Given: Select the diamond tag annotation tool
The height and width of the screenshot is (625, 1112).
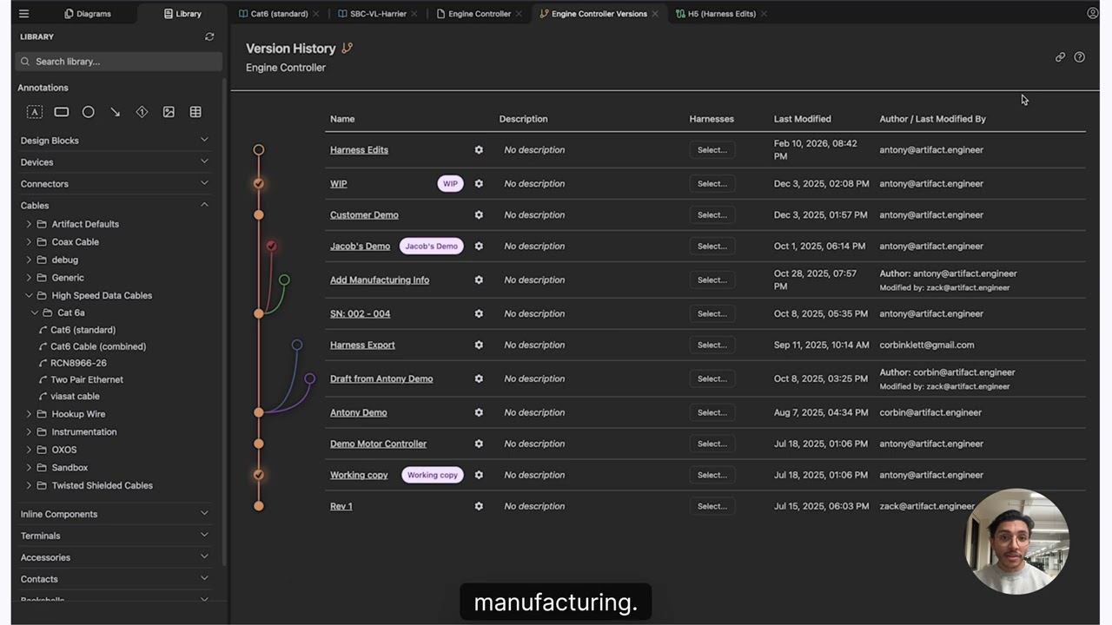Looking at the screenshot, I should click(x=142, y=112).
